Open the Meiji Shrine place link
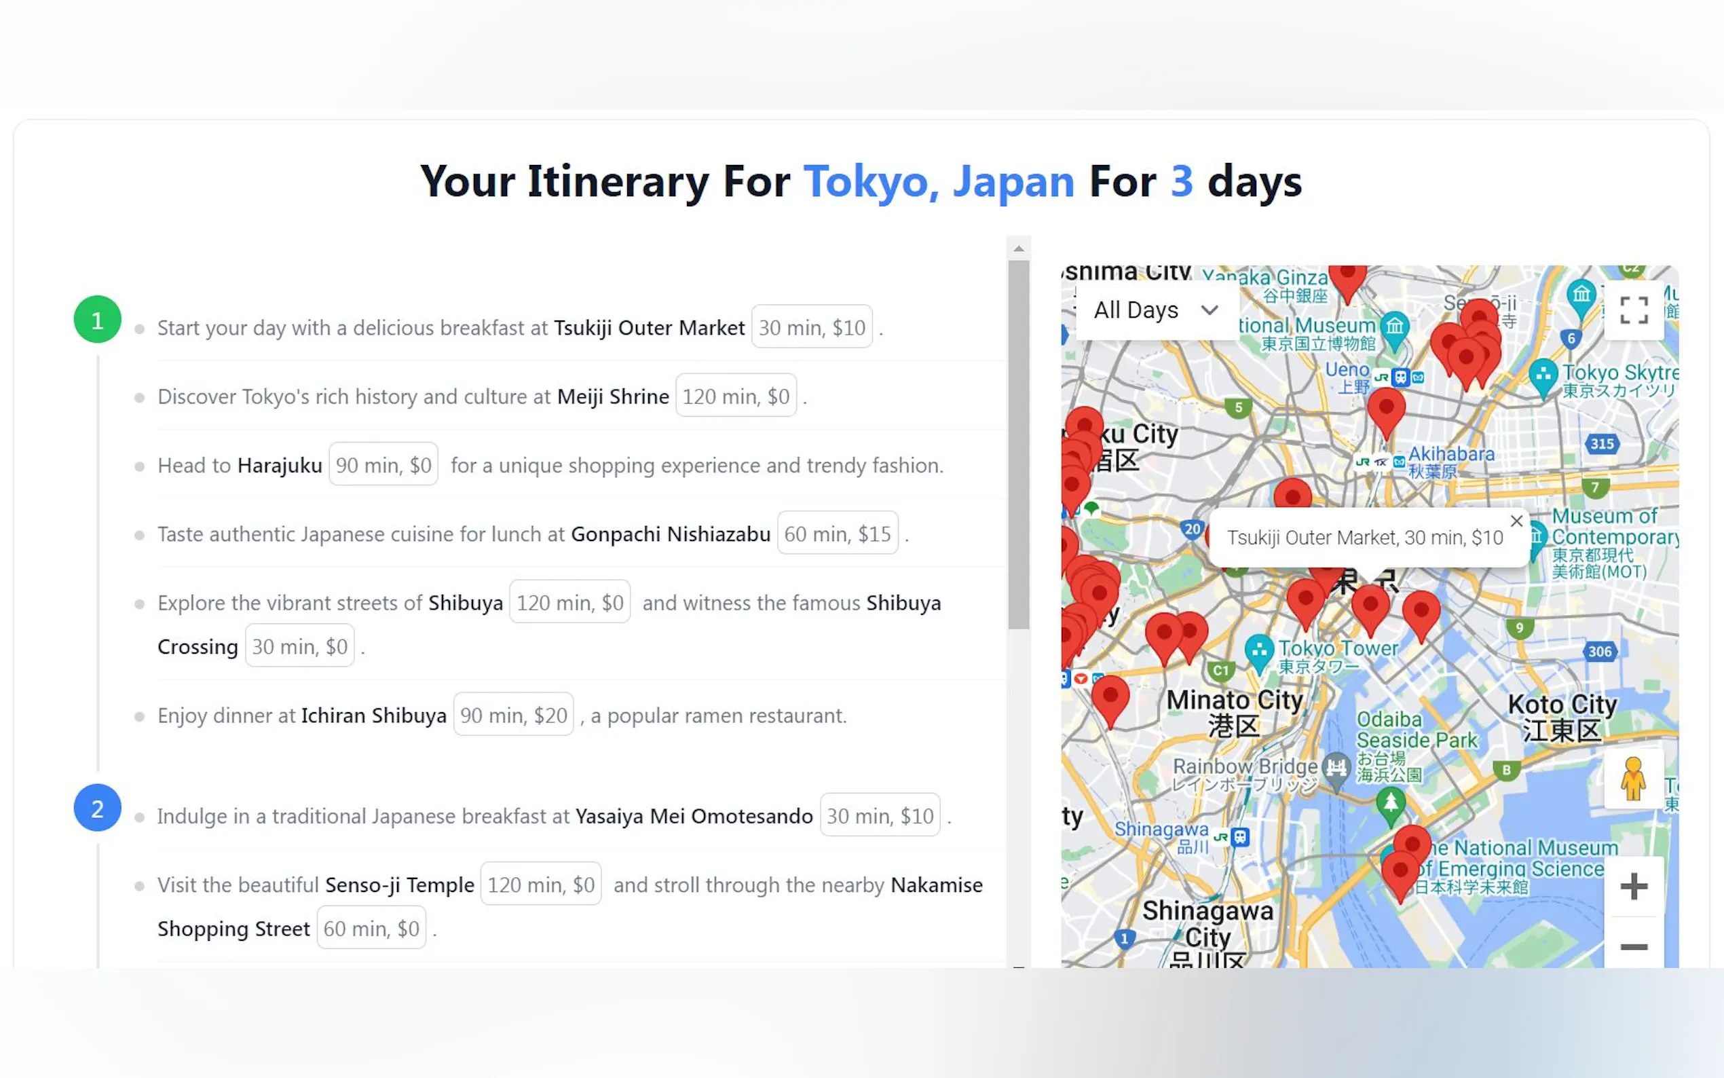 [612, 396]
